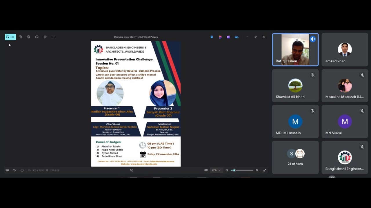Click muted mic icon on MD. M Hossain tile
The height and width of the screenshot is (208, 371).
click(x=313, y=111)
